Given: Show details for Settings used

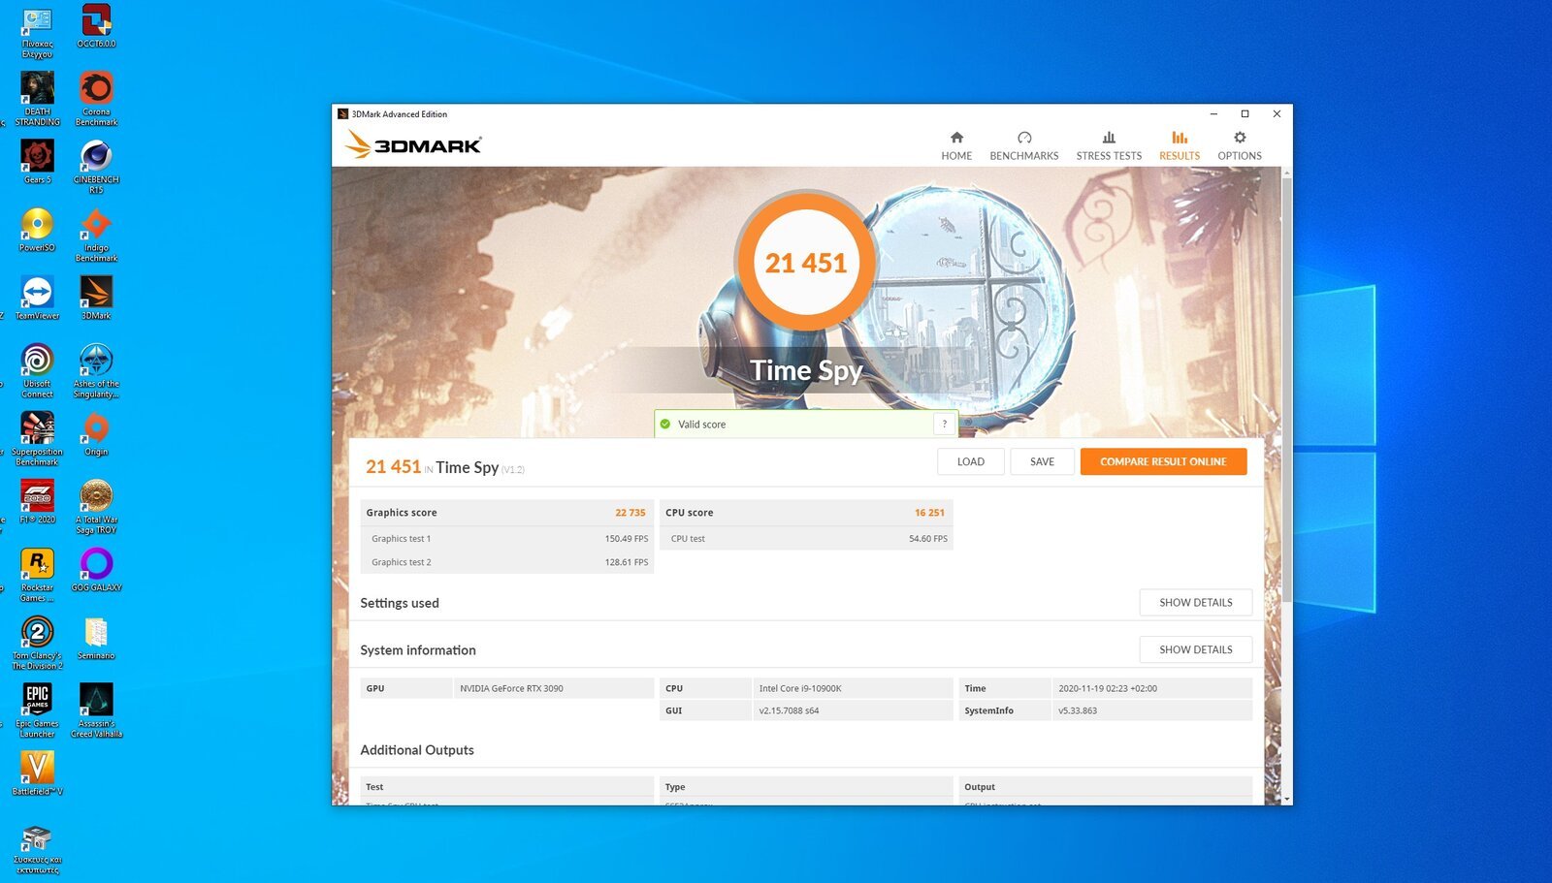Looking at the screenshot, I should click(x=1195, y=602).
